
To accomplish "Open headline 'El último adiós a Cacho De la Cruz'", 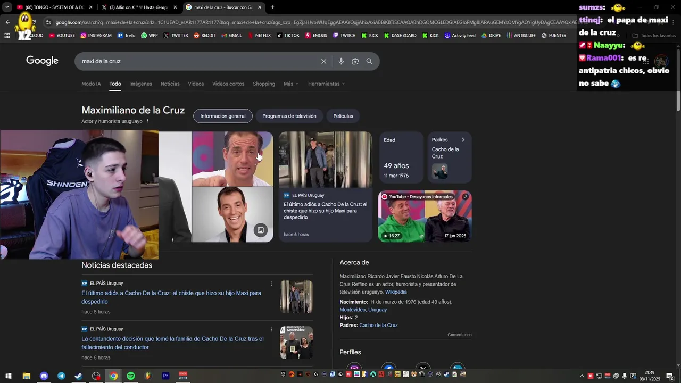I will (171, 297).
